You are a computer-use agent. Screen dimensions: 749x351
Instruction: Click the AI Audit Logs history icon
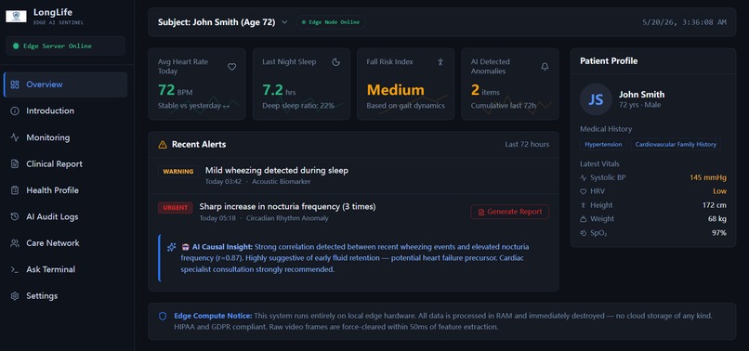click(x=15, y=216)
